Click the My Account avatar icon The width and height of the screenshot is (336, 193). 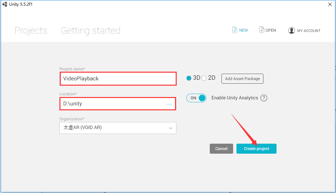point(292,30)
